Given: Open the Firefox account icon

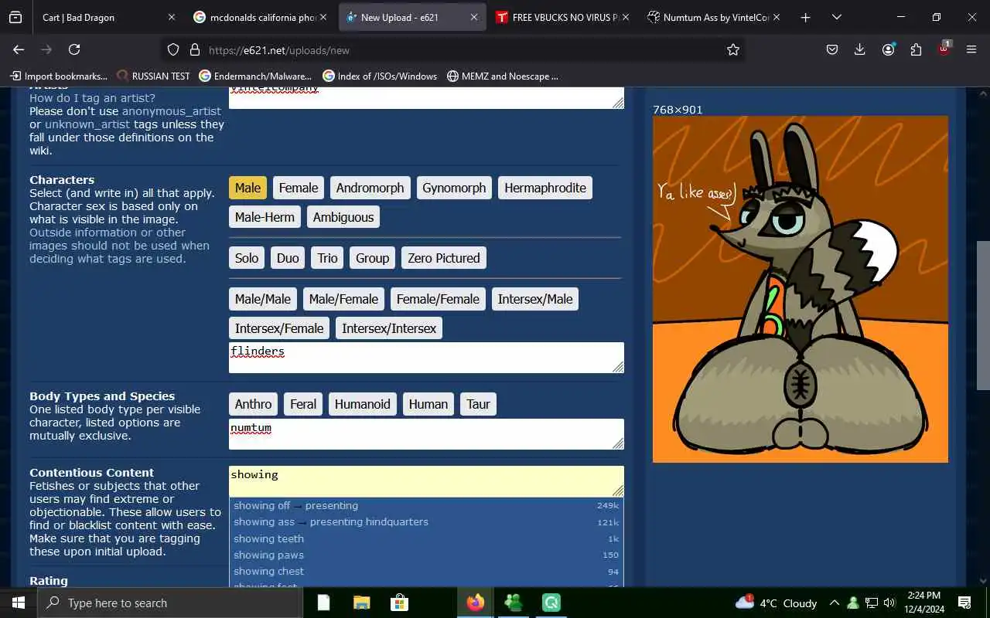Looking at the screenshot, I should (888, 49).
